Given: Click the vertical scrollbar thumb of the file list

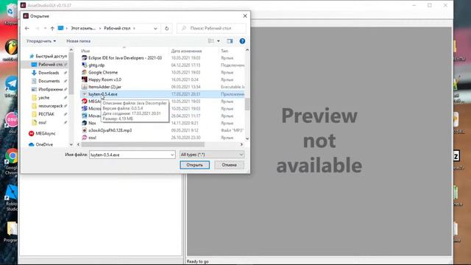Looking at the screenshot, I should [x=247, y=105].
